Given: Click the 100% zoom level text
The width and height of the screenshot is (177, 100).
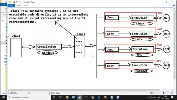Looking at the screenshot, I should pyautogui.click(x=152, y=93).
